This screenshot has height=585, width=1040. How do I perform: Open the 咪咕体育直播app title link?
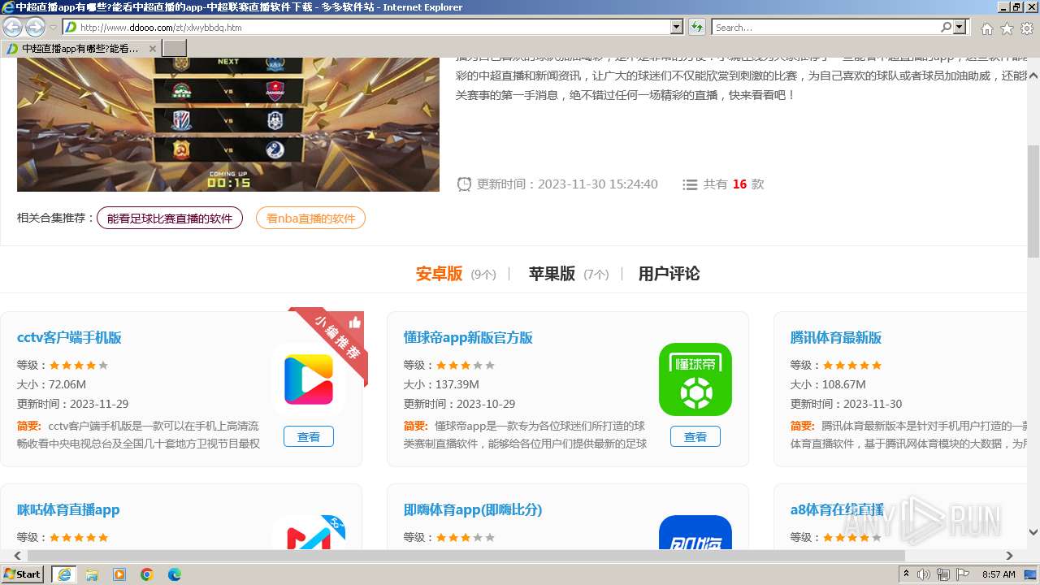point(68,510)
